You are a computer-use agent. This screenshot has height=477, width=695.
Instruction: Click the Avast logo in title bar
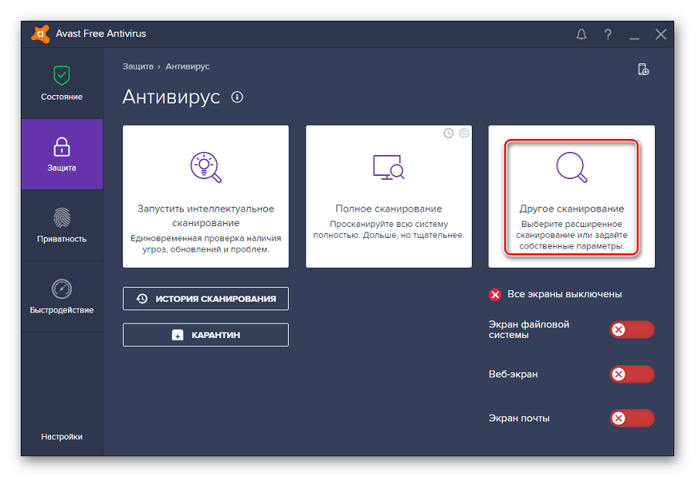[40, 34]
